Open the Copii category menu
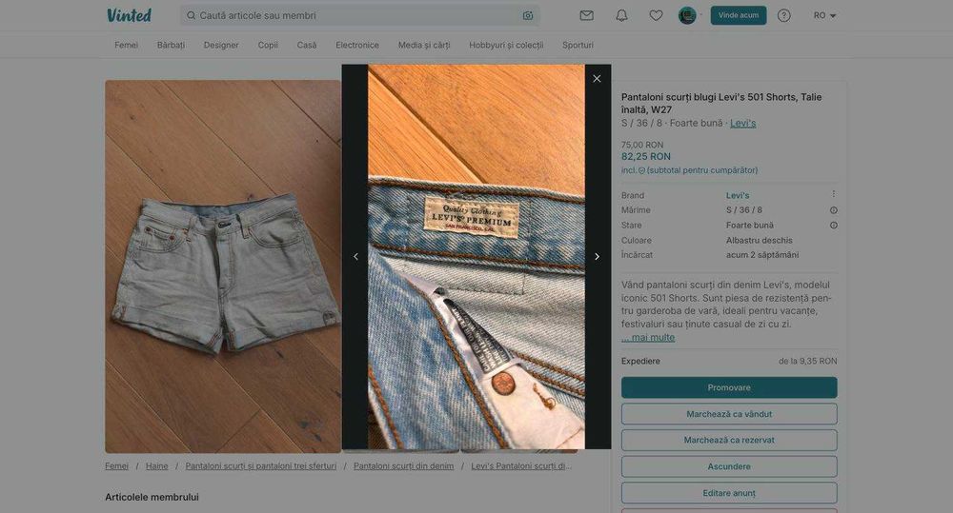 [x=268, y=45]
